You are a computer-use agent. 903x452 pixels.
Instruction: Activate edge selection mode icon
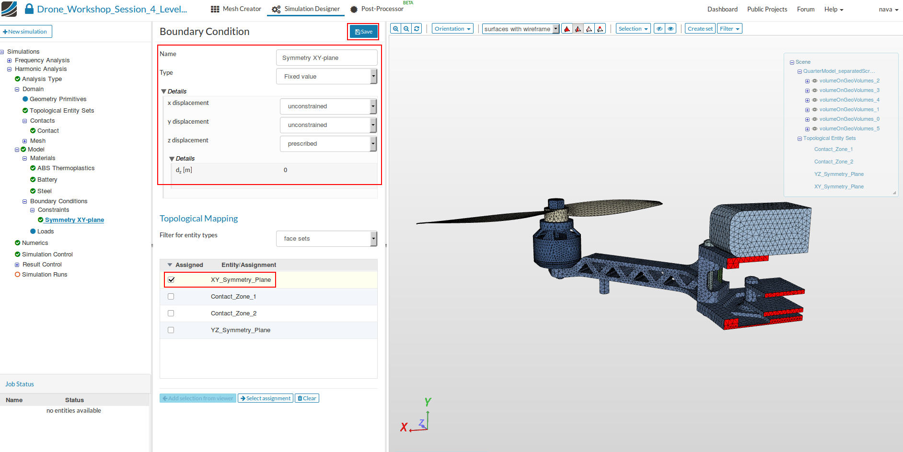(x=589, y=29)
